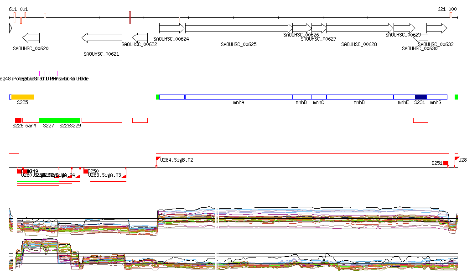Viewport: 467px width, 279px height.
Task: Click the 'SAOUHSC_00620' label text
Action: (31, 48)
